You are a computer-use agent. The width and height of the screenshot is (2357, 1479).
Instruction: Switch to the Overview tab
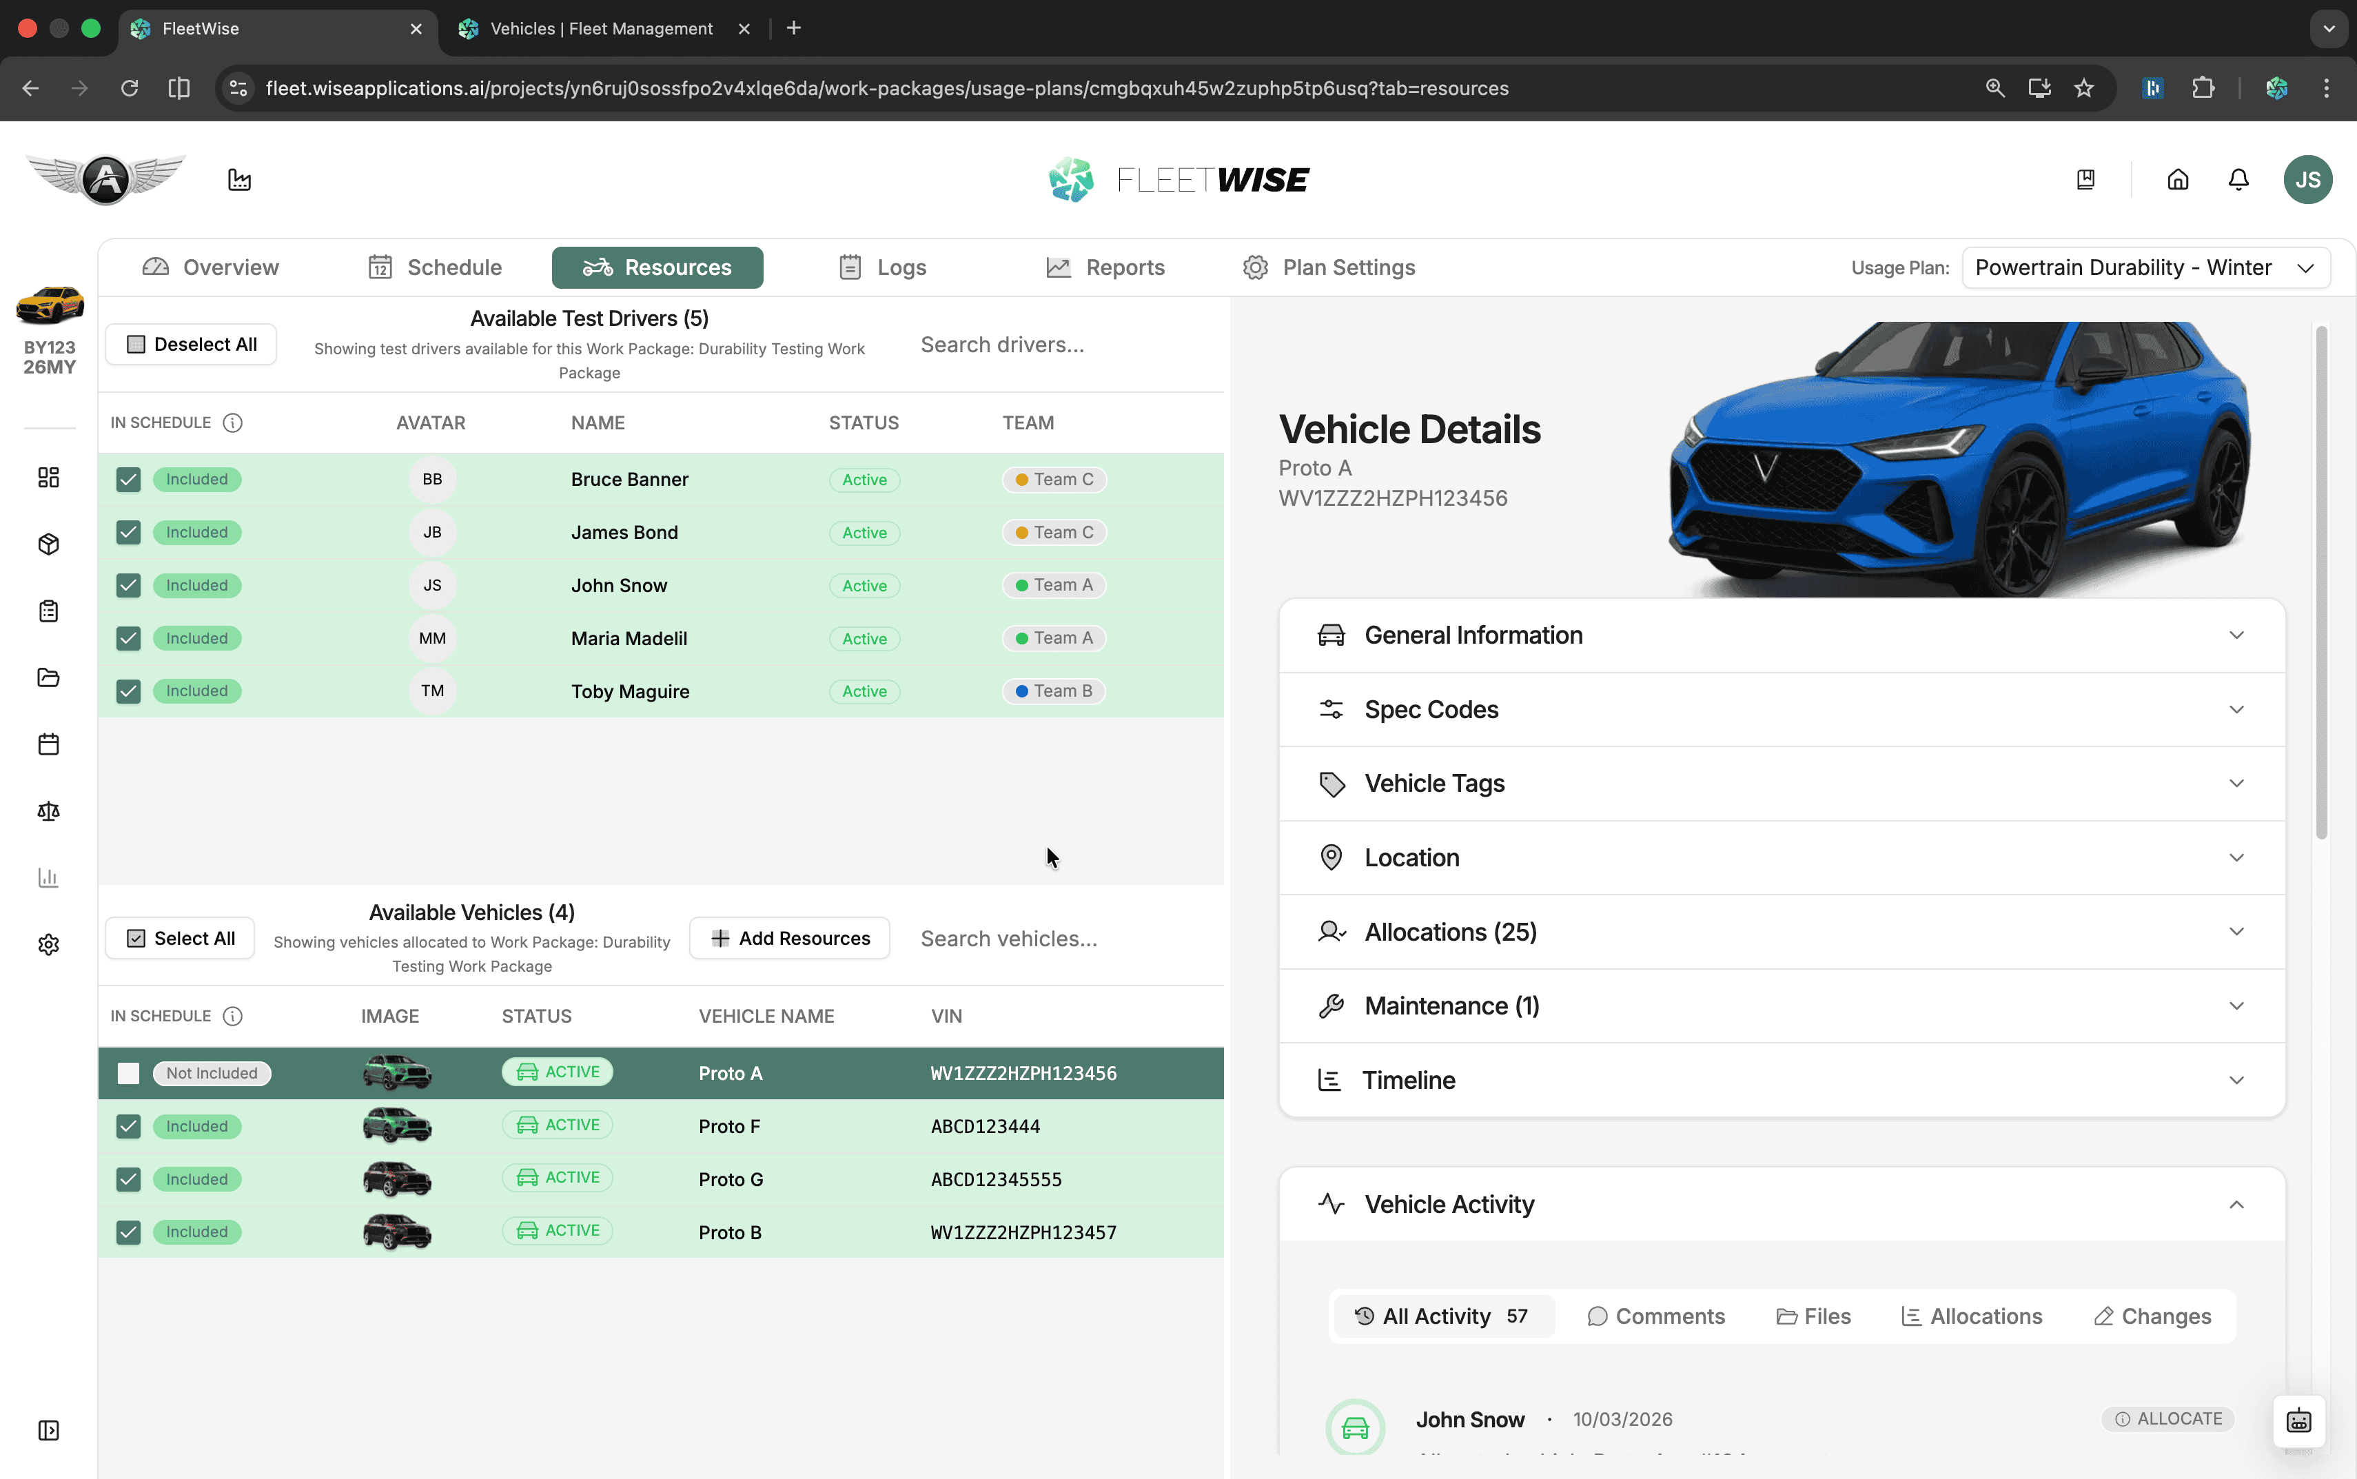(212, 268)
